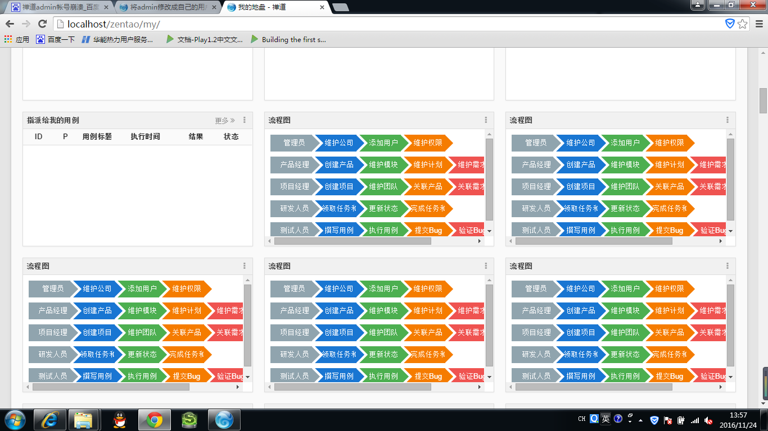Open the 指派给我的用例 panel options menu
Screen dimensions: 768x431
click(x=245, y=120)
